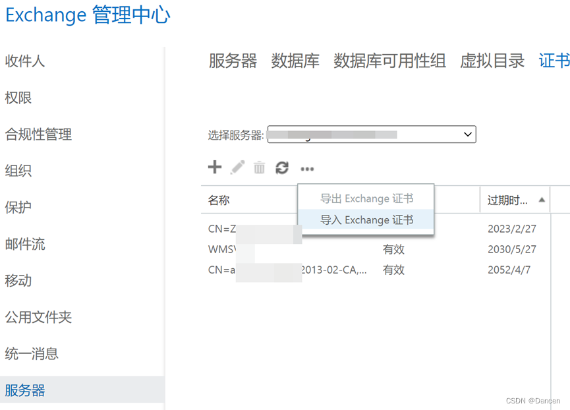Image resolution: width=570 pixels, height=410 pixels.
Task: Switch to the 数据库 tab
Action: click(295, 61)
